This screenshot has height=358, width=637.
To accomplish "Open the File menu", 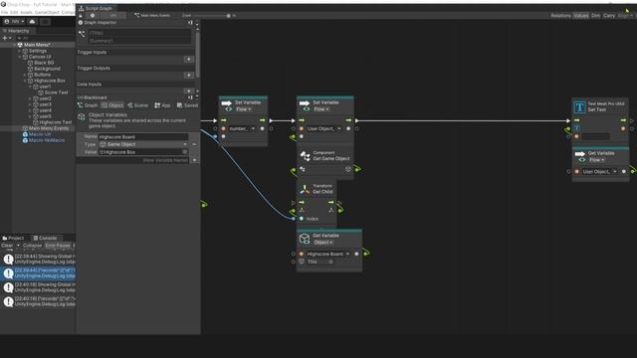I will click(4, 13).
